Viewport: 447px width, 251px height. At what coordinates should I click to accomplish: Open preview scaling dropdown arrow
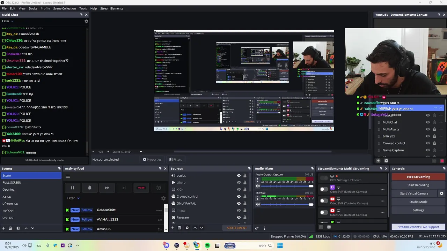pyautogui.click(x=141, y=152)
